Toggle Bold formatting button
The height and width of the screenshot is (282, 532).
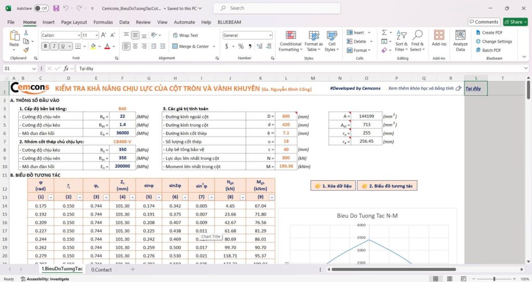tap(45, 46)
